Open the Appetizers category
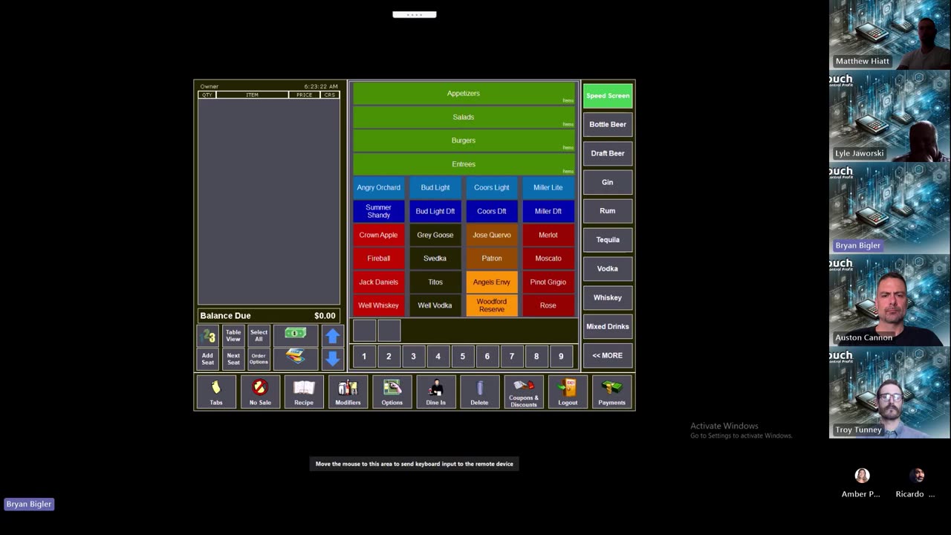951x535 pixels. point(464,94)
